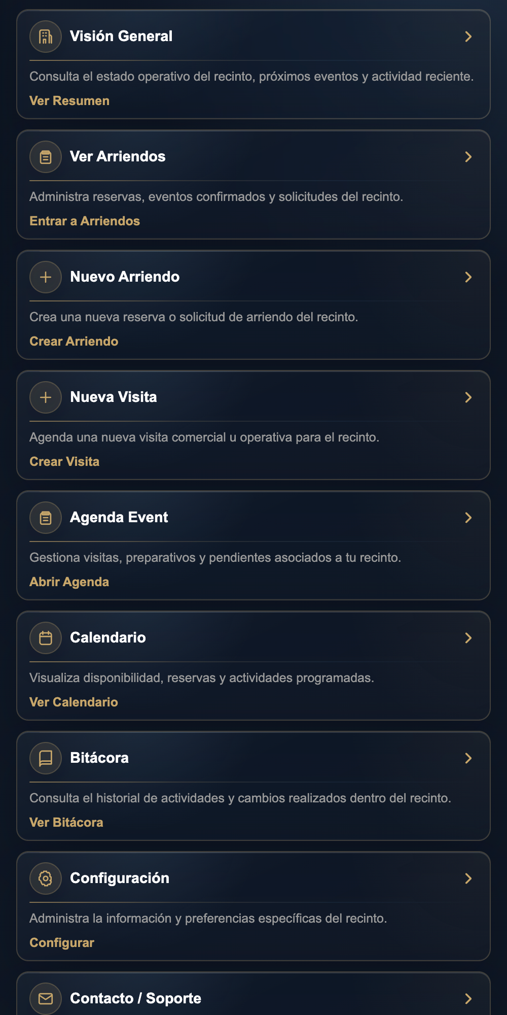The height and width of the screenshot is (1015, 507).
Task: Click the gear icon for Configuración
Action: (46, 878)
